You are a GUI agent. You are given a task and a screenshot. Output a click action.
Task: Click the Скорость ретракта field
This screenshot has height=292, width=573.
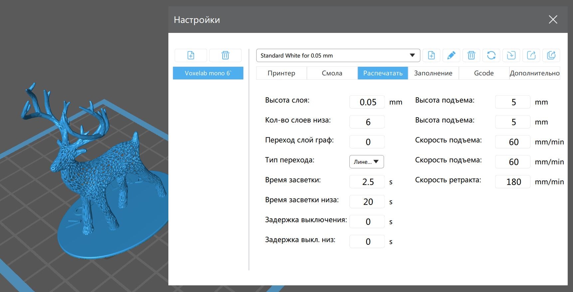[x=513, y=182]
